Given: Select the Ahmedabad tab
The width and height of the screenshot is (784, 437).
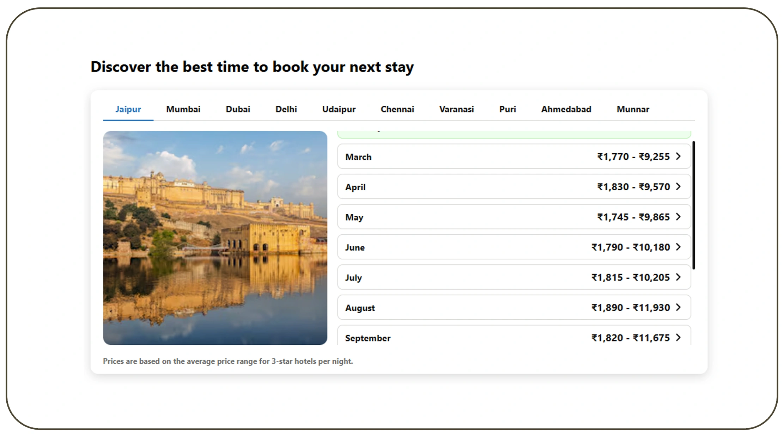Looking at the screenshot, I should click(x=566, y=109).
